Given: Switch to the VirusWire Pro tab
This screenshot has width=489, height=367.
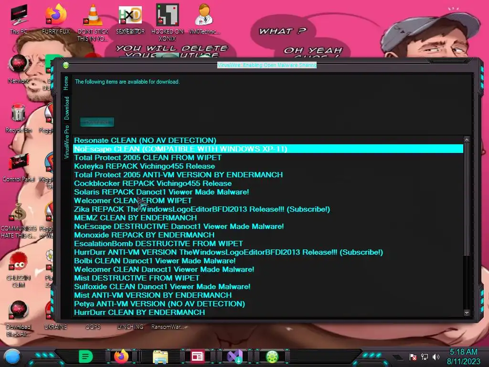Looking at the screenshot, I should (66, 142).
